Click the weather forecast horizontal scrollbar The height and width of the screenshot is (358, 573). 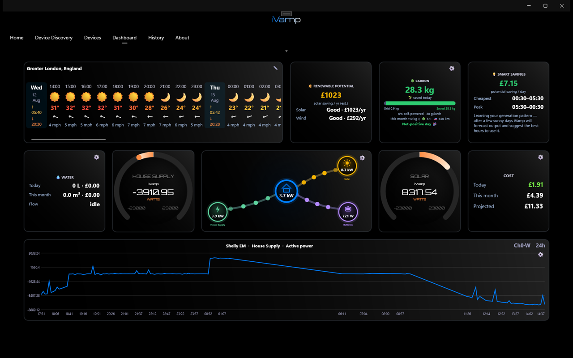68,140
